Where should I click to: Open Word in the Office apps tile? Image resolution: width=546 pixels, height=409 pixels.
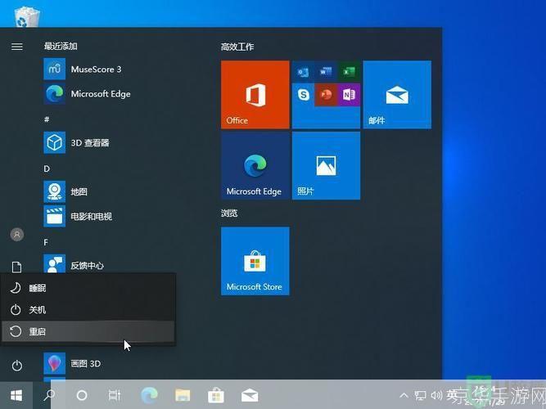pos(326,72)
